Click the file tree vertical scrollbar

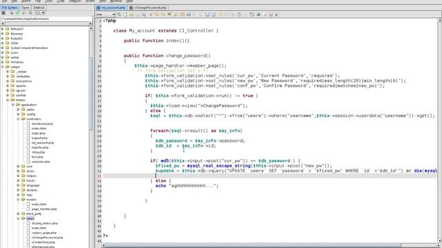tap(90, 93)
